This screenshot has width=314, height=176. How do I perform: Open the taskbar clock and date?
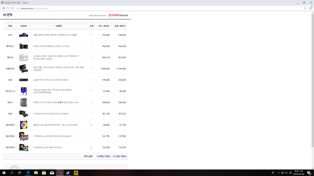299,173
